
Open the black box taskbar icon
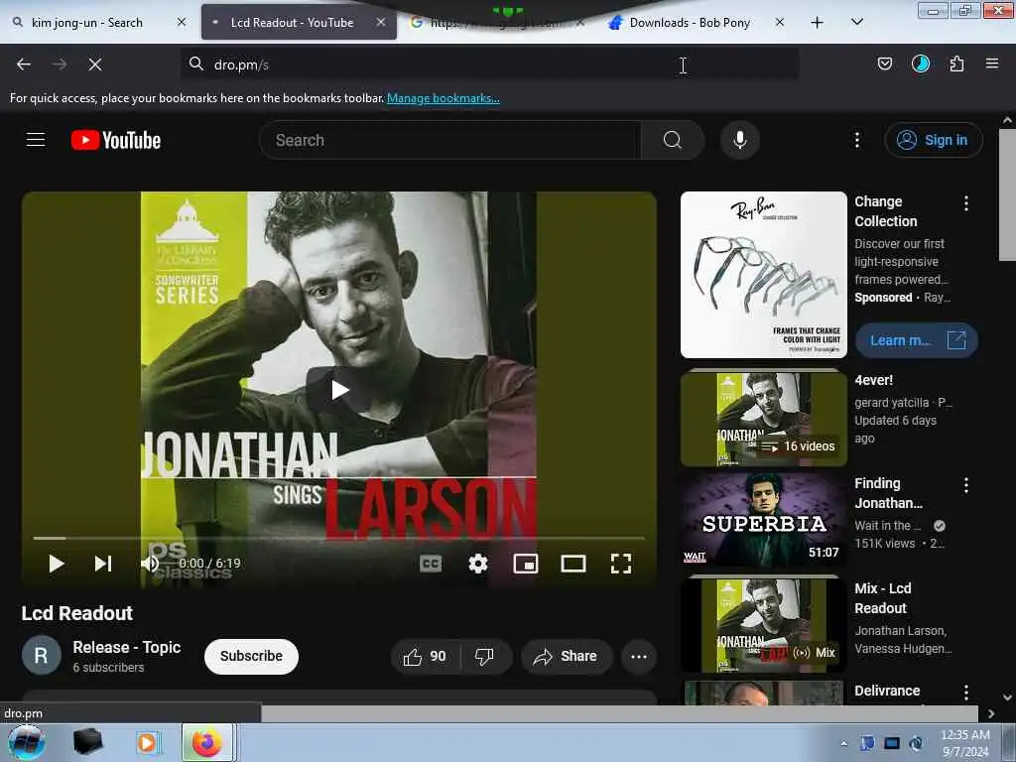pos(87,742)
